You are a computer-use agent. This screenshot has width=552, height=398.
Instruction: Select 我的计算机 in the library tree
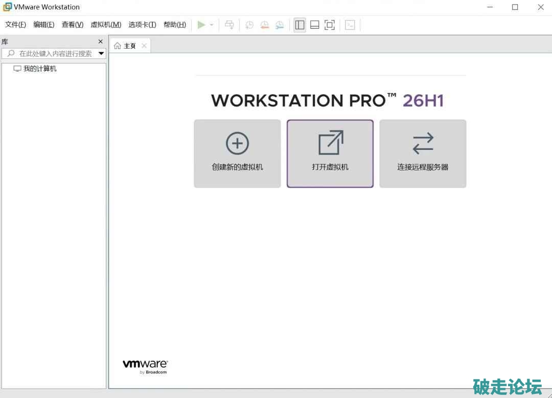(x=35, y=69)
